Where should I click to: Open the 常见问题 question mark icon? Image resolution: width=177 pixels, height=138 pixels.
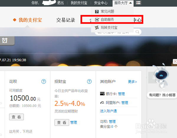(x=97, y=12)
